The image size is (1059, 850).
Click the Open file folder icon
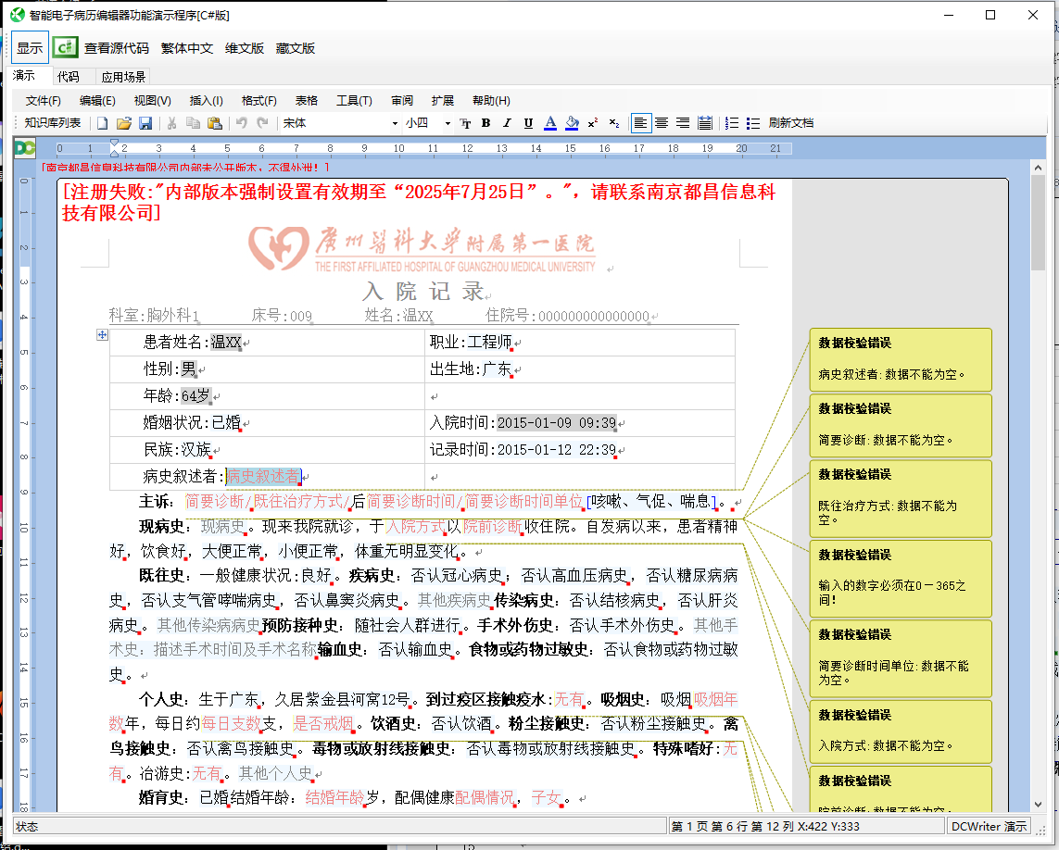click(x=124, y=123)
